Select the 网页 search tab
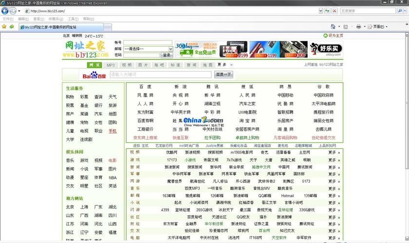This screenshot has width=409, height=243. [94, 65]
